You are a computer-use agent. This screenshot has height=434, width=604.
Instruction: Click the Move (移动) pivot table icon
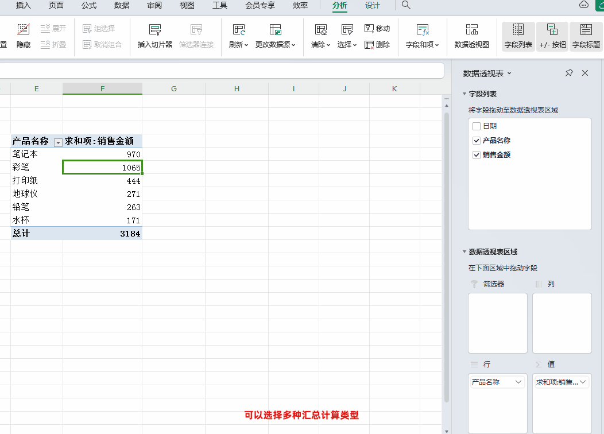(369, 29)
